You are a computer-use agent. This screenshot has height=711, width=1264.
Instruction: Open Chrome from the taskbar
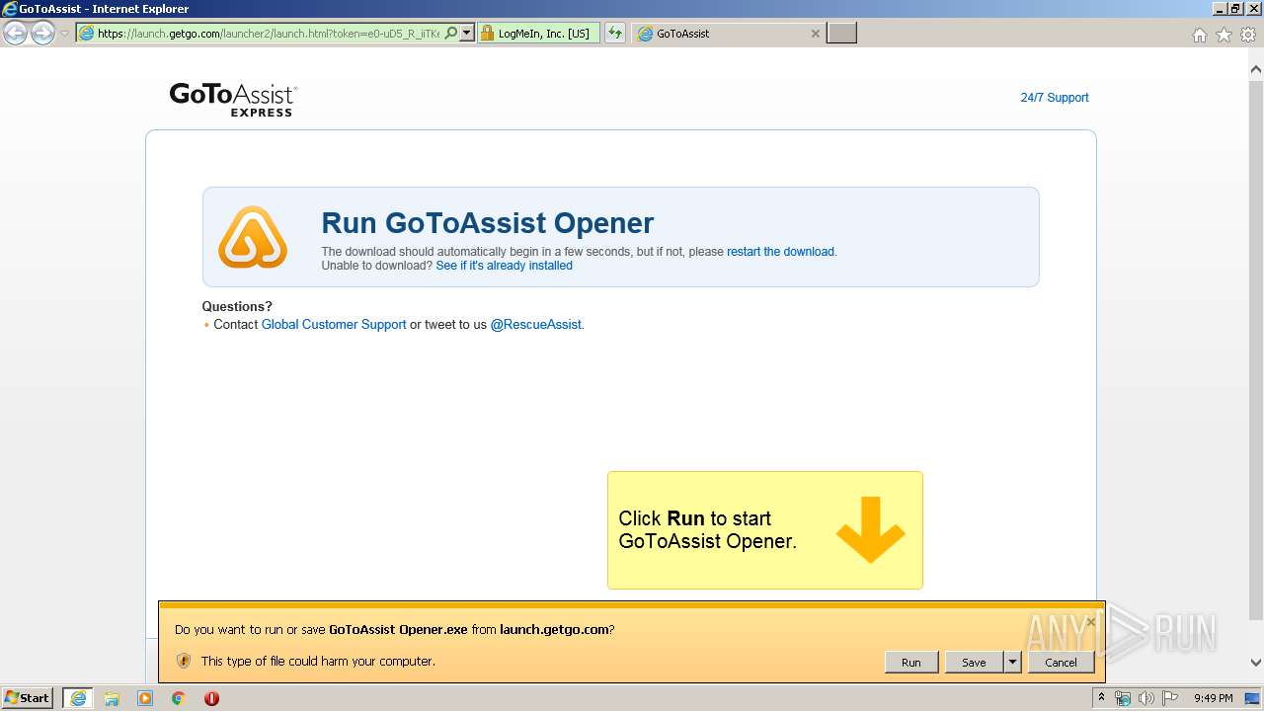(178, 698)
